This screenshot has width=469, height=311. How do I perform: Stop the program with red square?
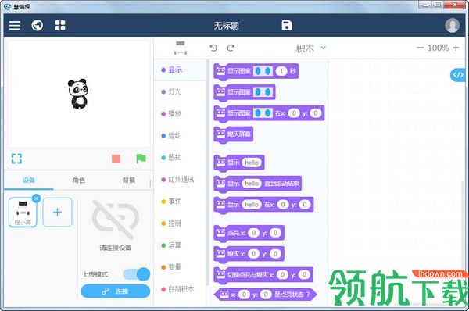tap(116, 159)
